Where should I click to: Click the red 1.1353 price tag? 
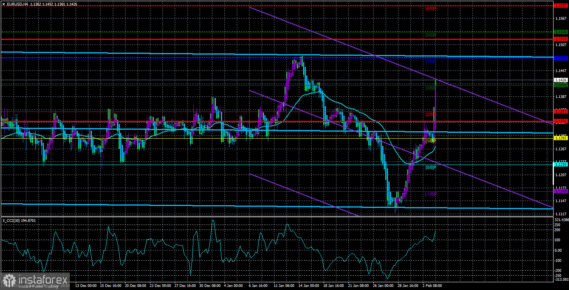[x=561, y=111]
